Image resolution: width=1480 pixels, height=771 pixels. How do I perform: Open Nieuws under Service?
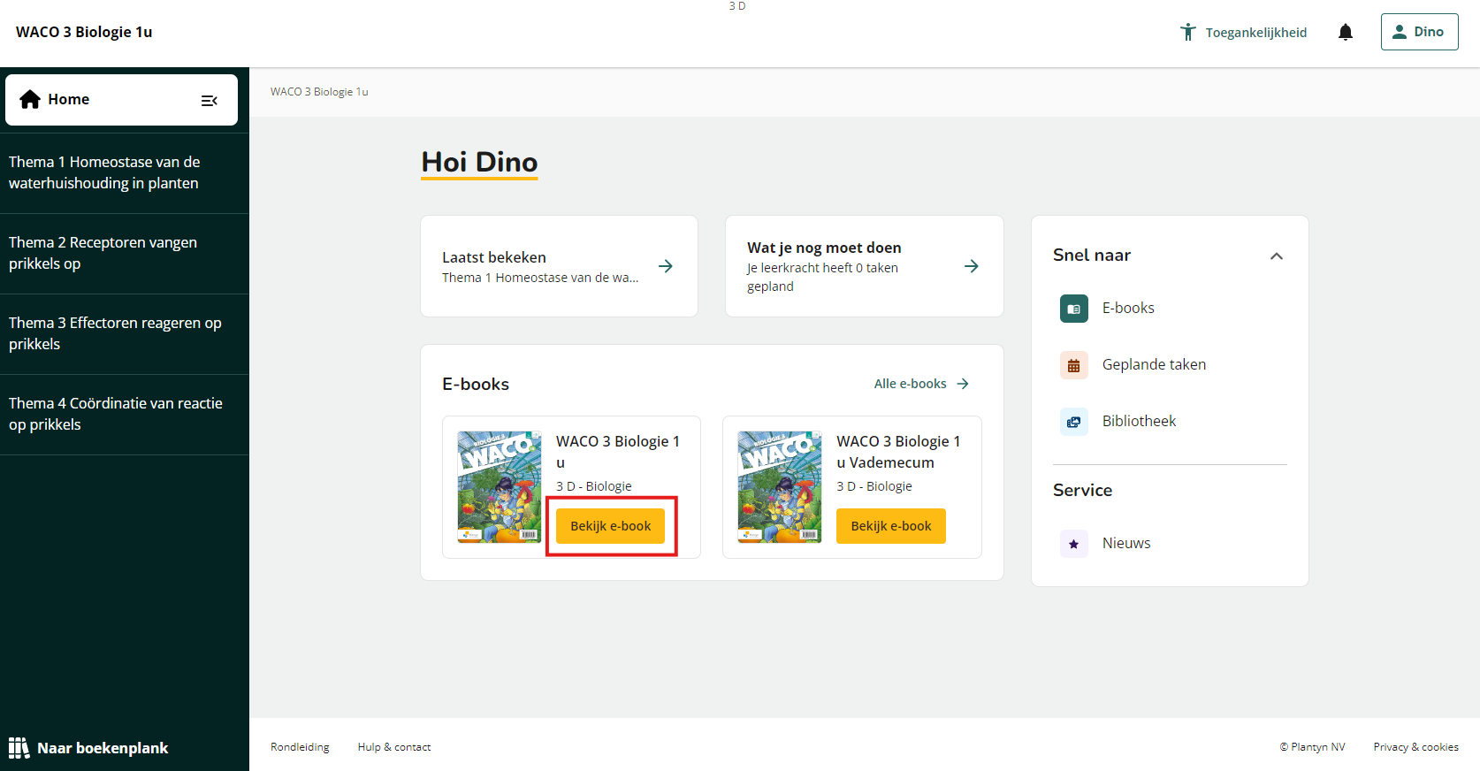(1126, 543)
